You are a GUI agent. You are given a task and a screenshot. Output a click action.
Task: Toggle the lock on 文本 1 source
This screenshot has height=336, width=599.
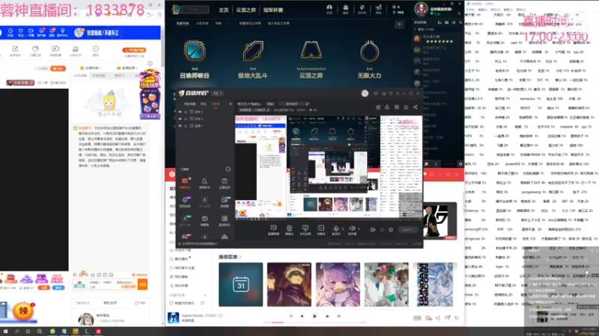click(186, 112)
